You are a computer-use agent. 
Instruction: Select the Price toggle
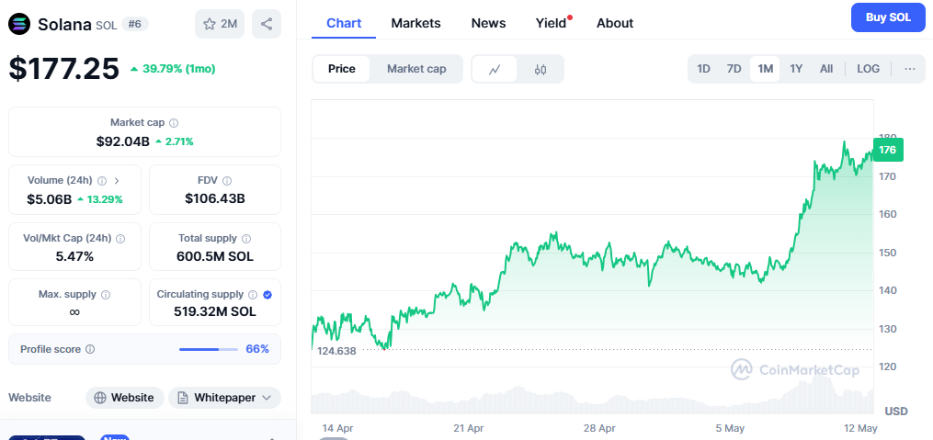pos(342,69)
